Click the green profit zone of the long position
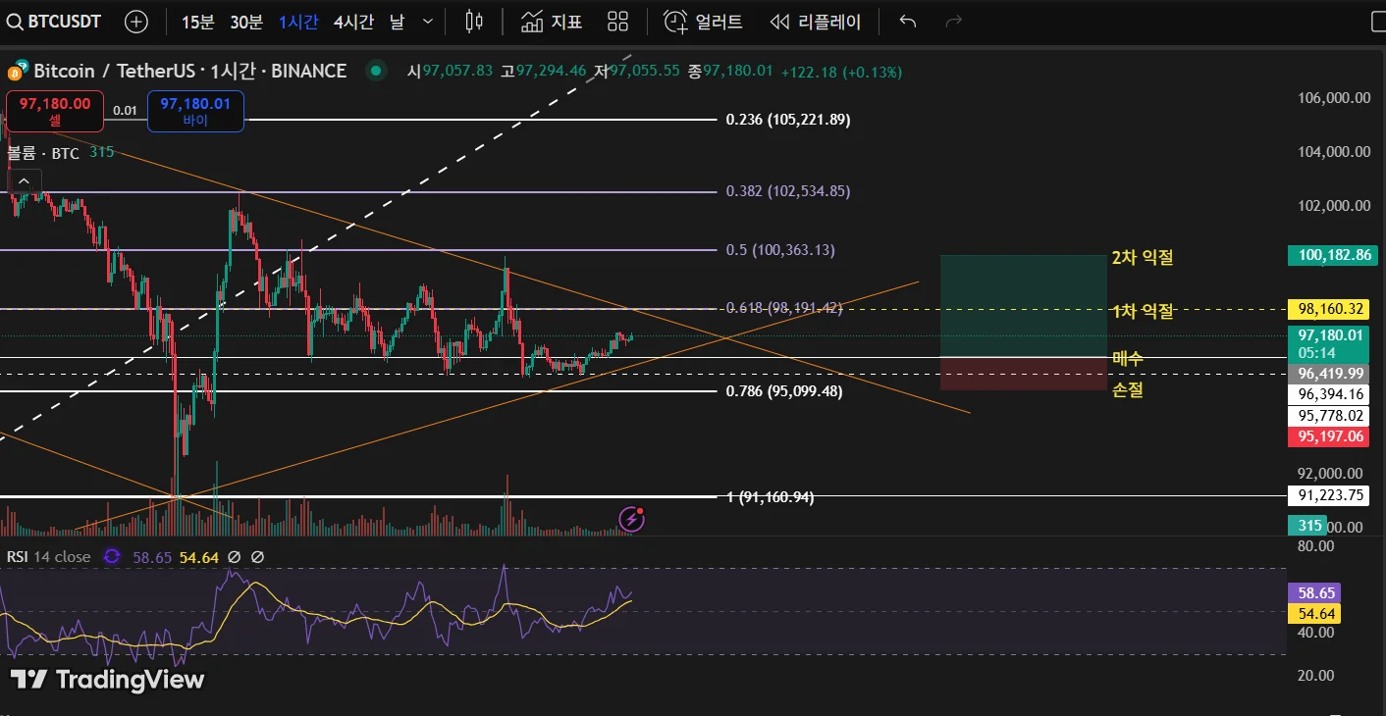The height and width of the screenshot is (716, 1386). tap(1024, 306)
